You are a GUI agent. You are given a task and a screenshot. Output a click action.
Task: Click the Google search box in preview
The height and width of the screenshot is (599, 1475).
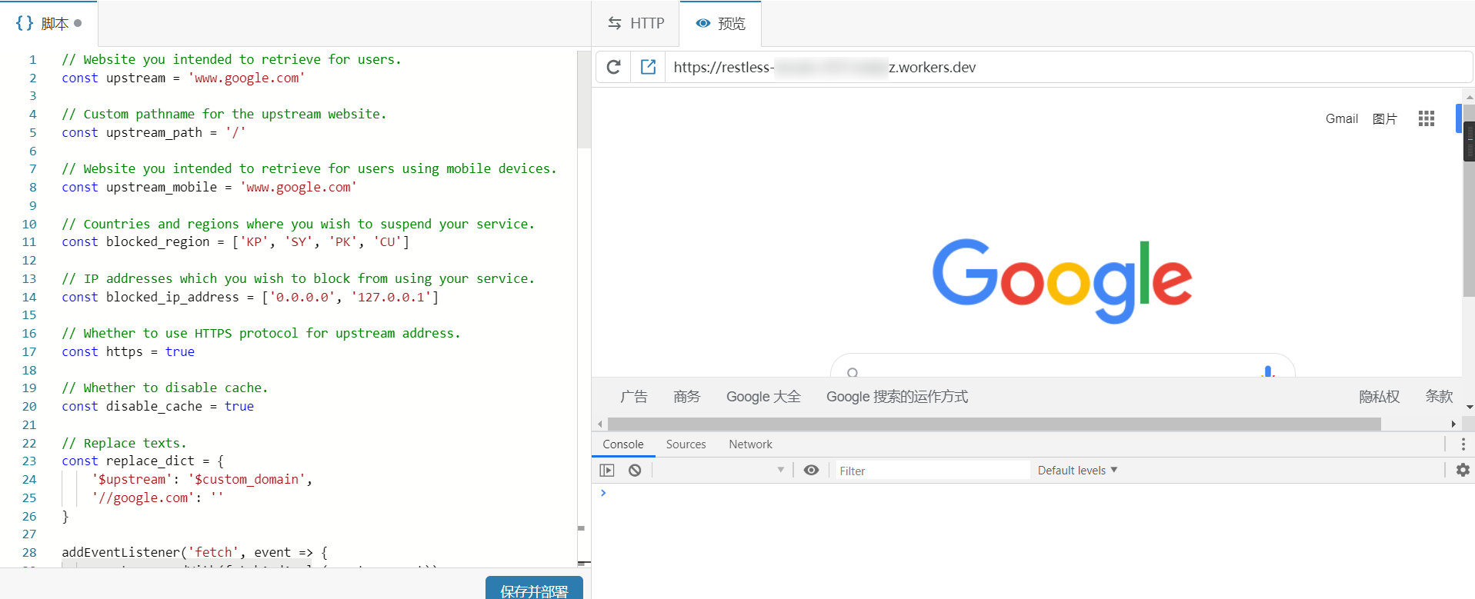point(1063,366)
